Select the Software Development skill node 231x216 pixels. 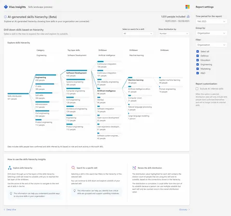(x=77, y=73)
